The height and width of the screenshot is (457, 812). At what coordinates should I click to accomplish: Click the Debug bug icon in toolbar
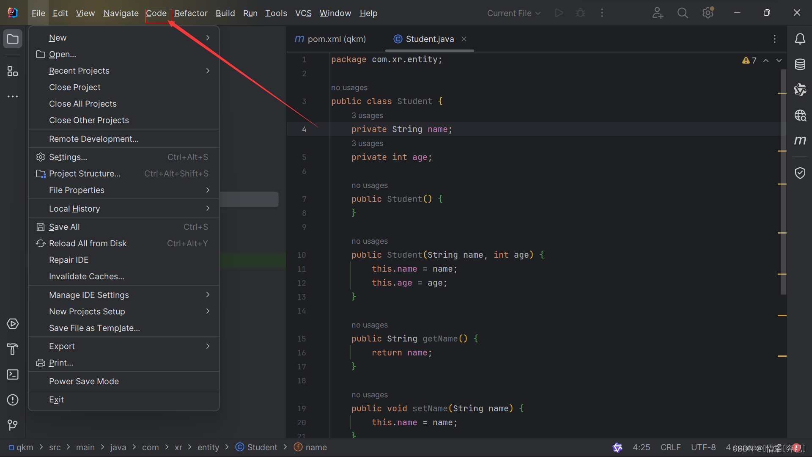581,13
